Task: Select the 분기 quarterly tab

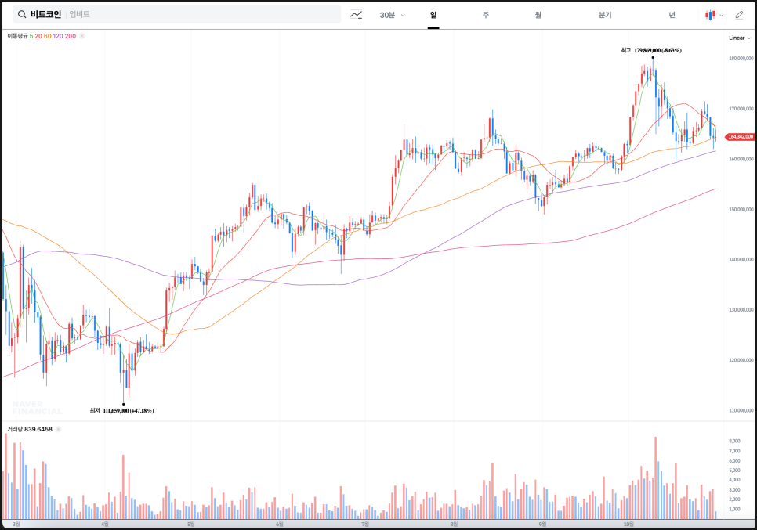Action: tap(604, 15)
